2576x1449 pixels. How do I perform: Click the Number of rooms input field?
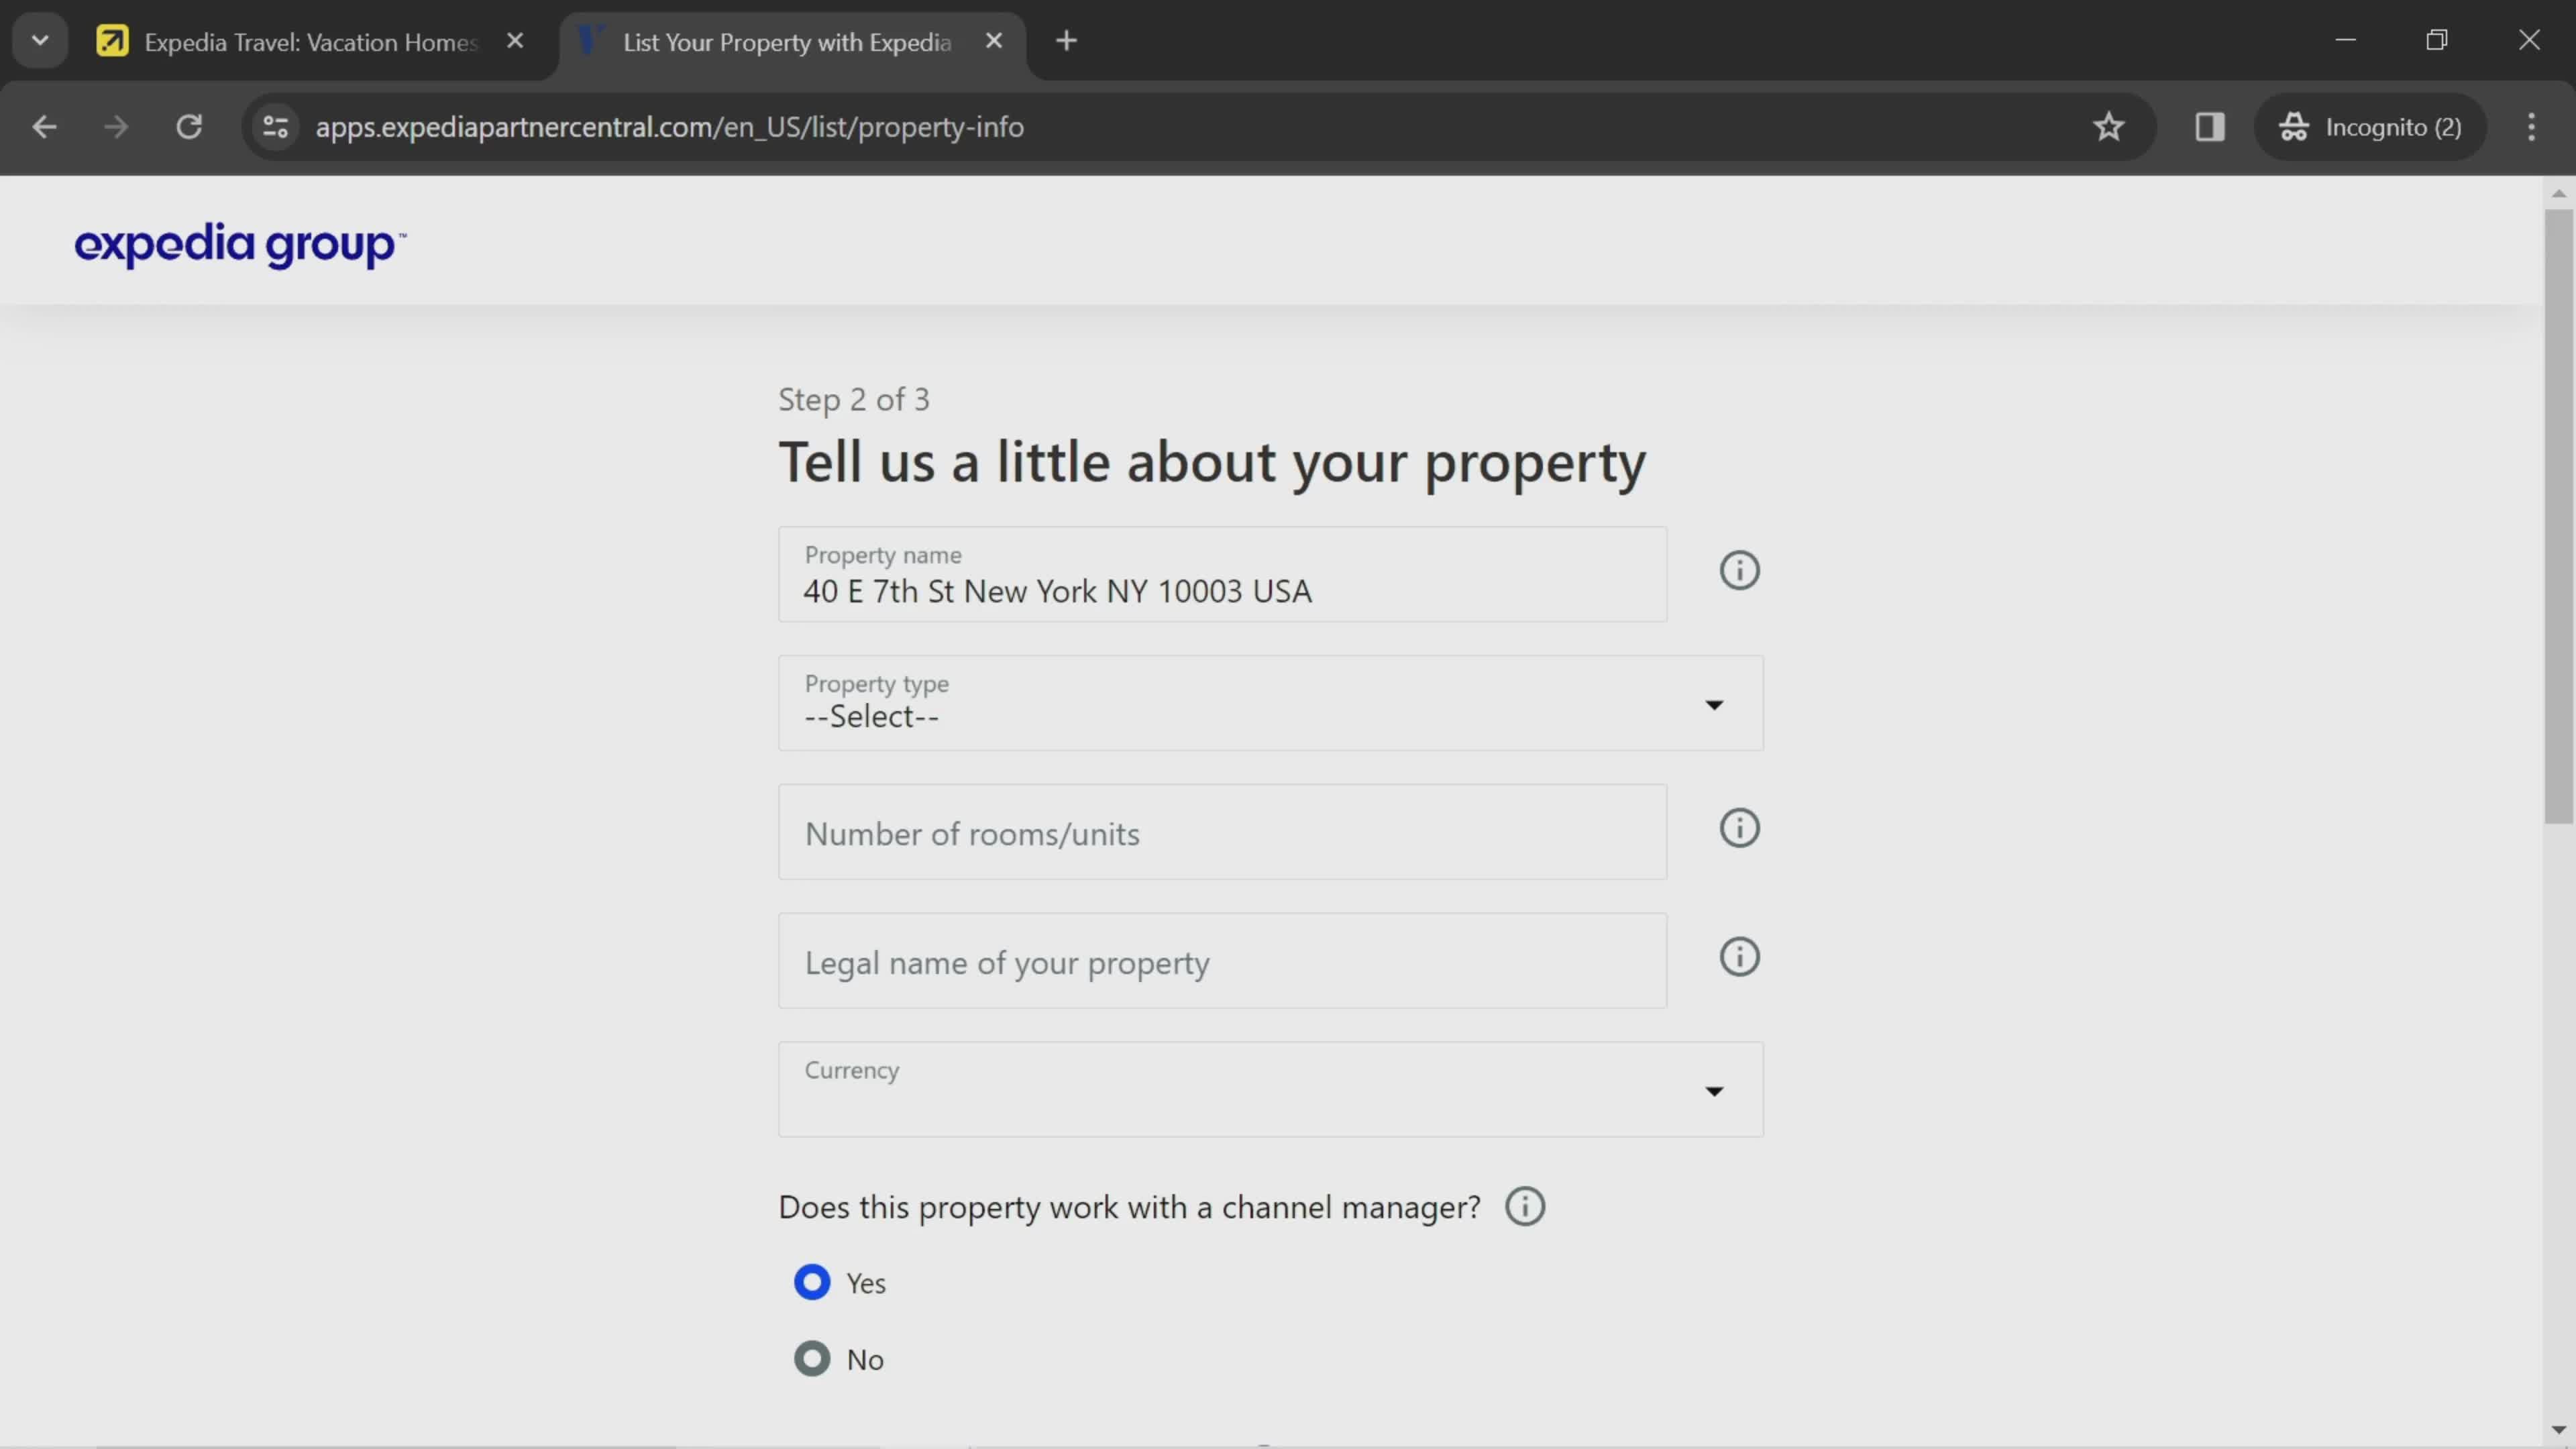pos(1222,832)
